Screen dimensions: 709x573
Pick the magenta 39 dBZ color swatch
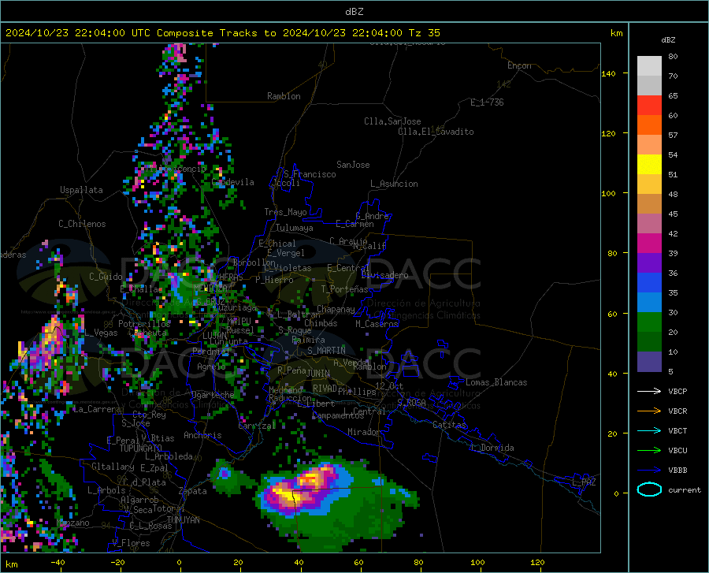click(649, 244)
